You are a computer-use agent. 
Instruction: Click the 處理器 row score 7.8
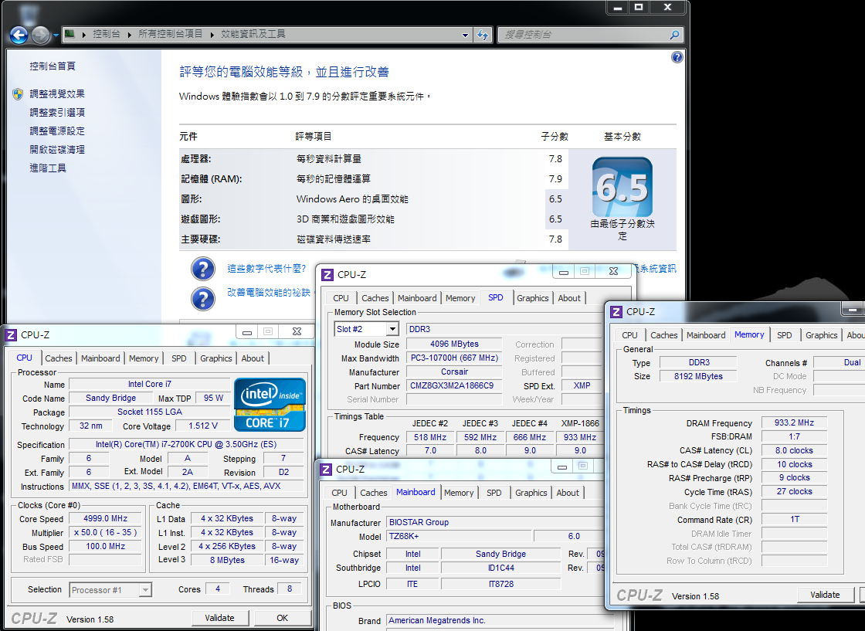pos(555,159)
